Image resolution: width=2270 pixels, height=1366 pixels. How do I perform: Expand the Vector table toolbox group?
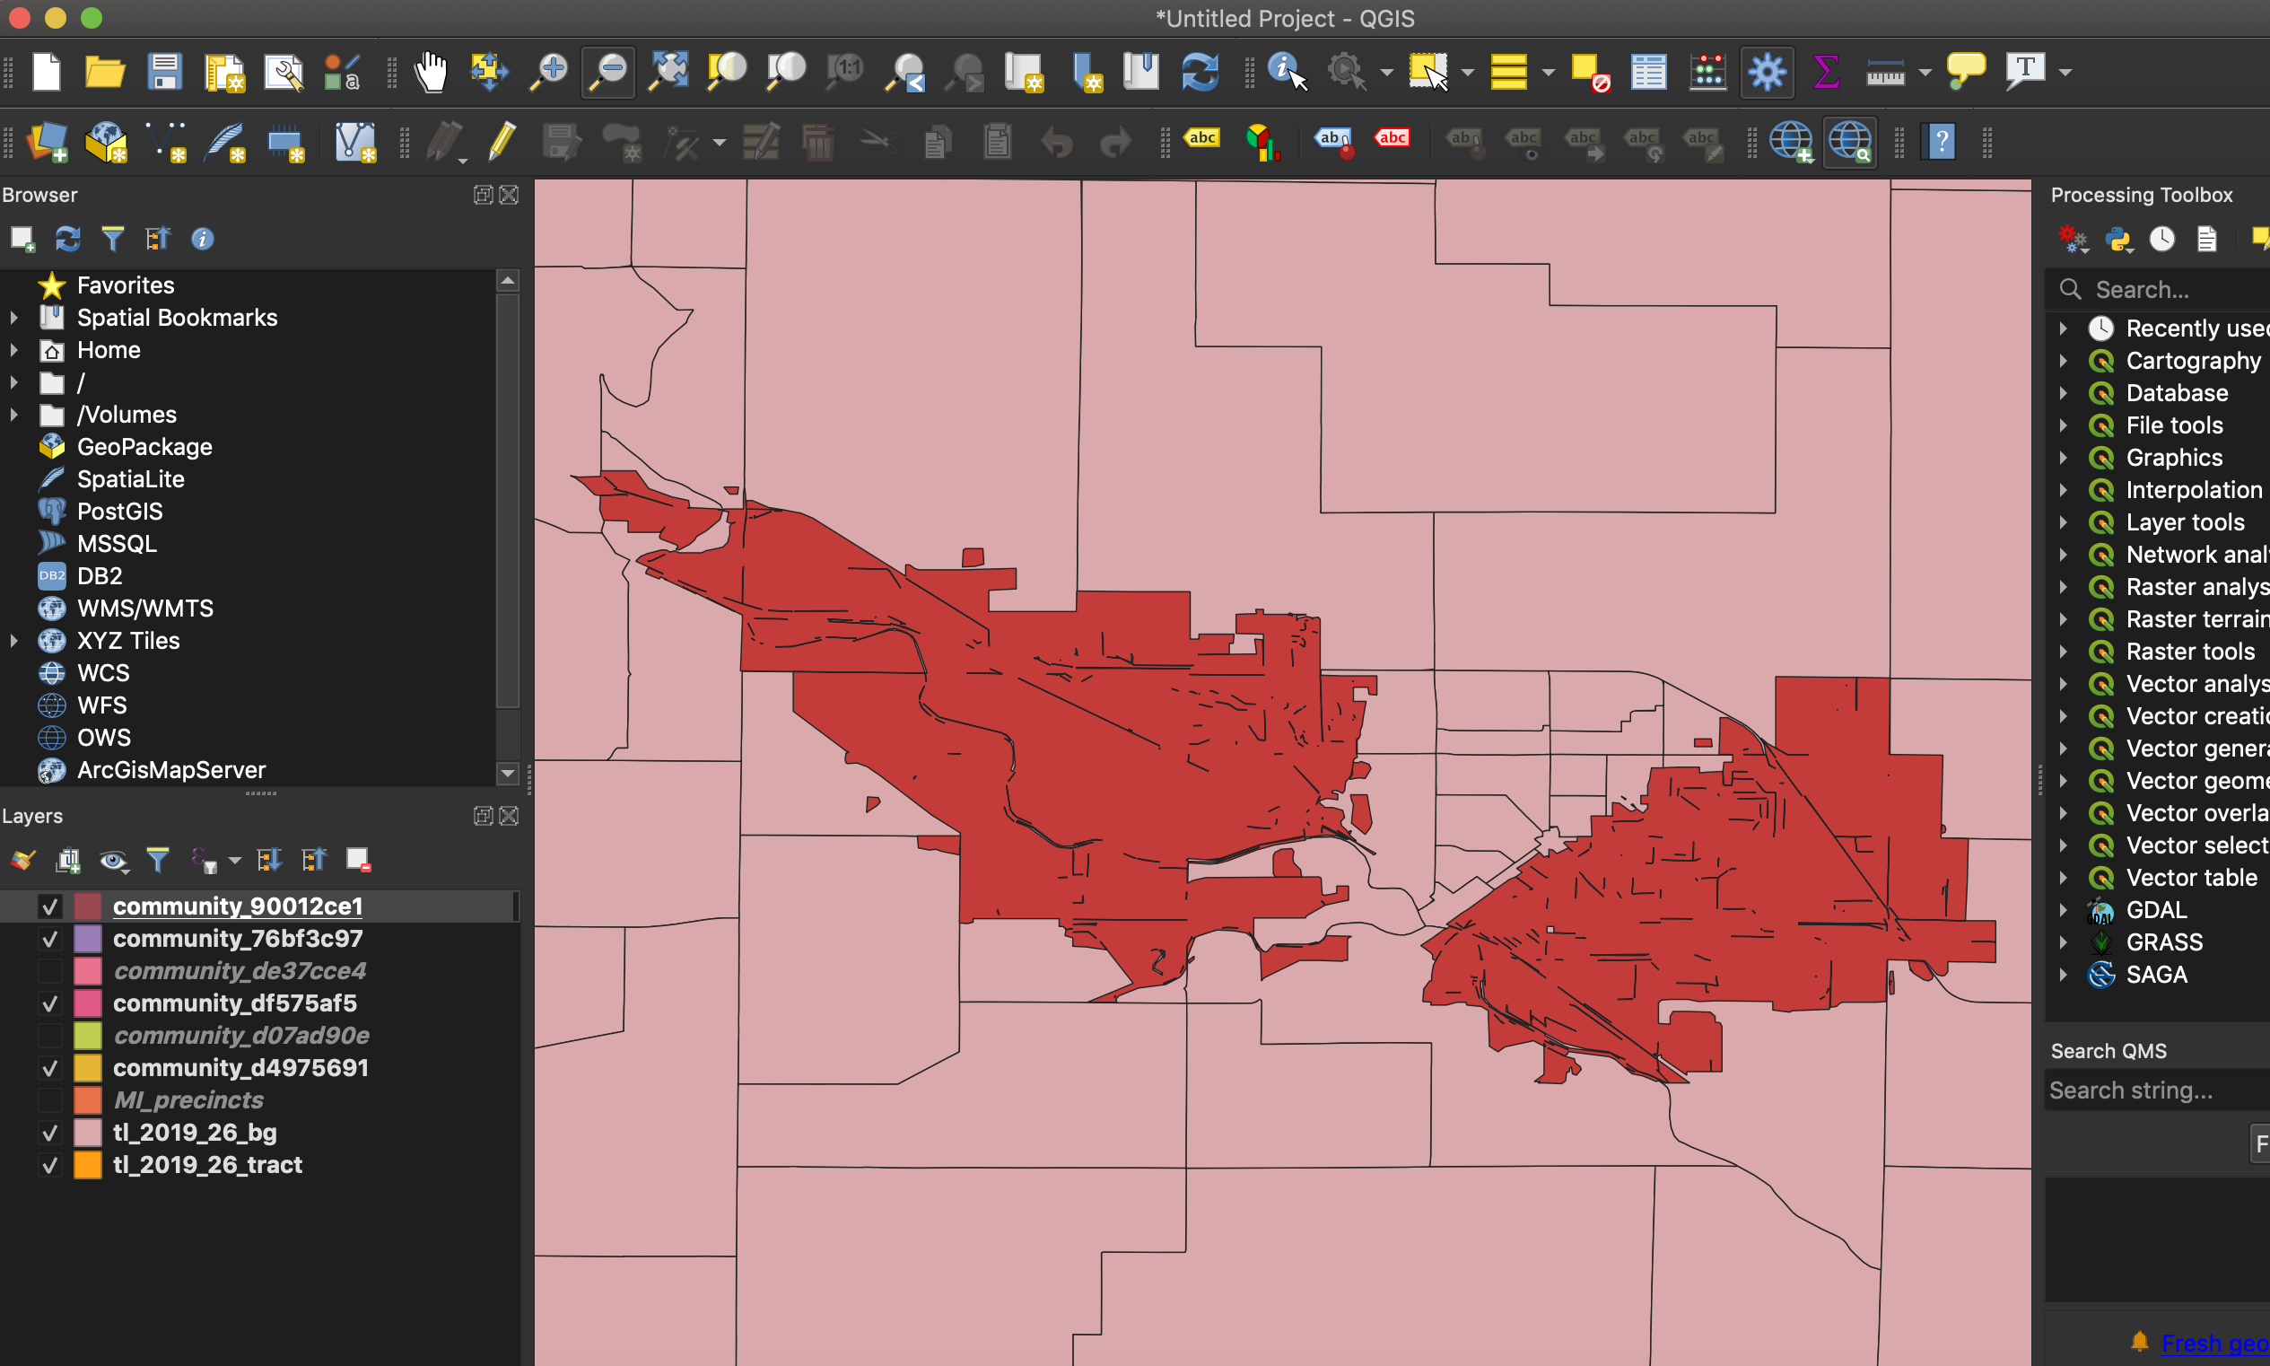[2063, 878]
